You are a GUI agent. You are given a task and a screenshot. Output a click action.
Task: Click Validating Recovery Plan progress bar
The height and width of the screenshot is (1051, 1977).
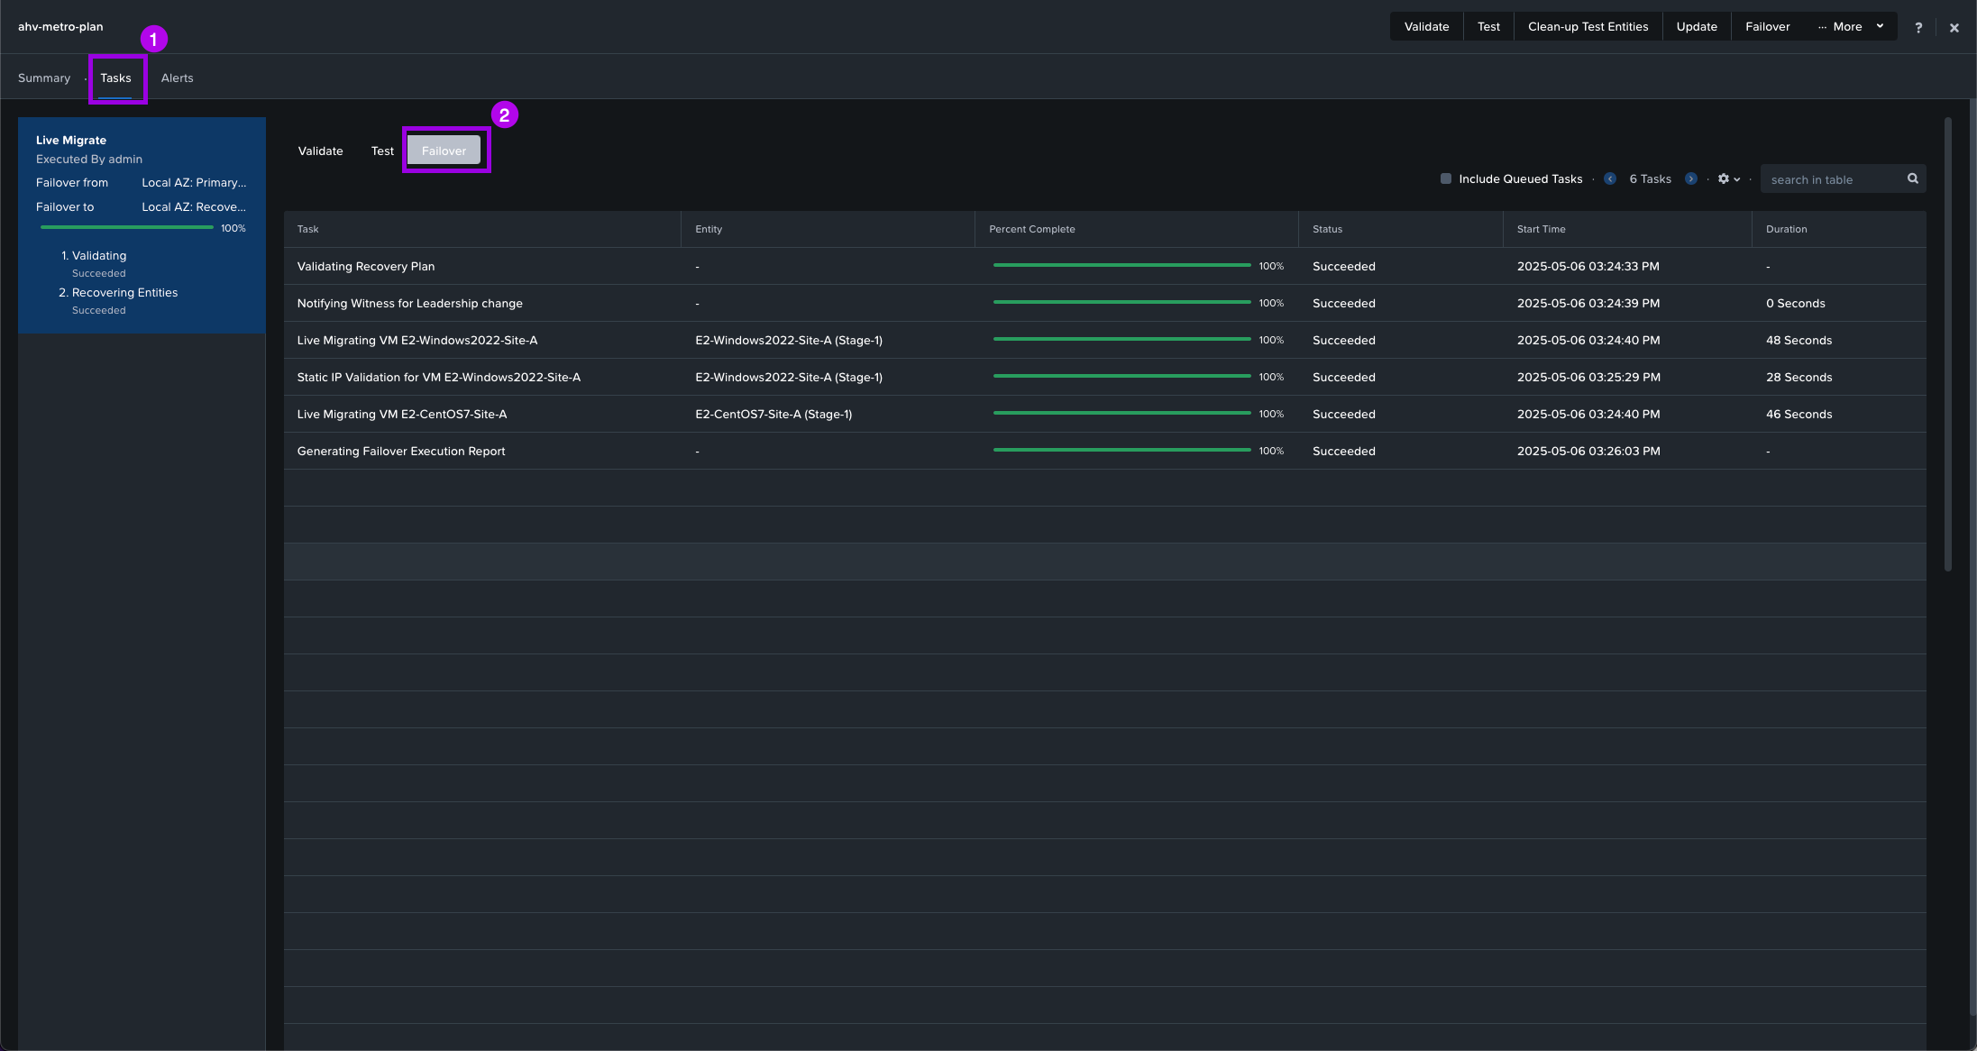pos(1121,265)
